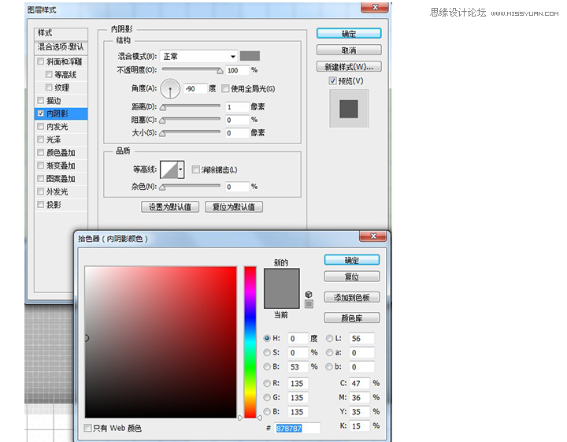Click Reset to Default (复位为默认值) button
The width and height of the screenshot is (567, 442).
234,207
